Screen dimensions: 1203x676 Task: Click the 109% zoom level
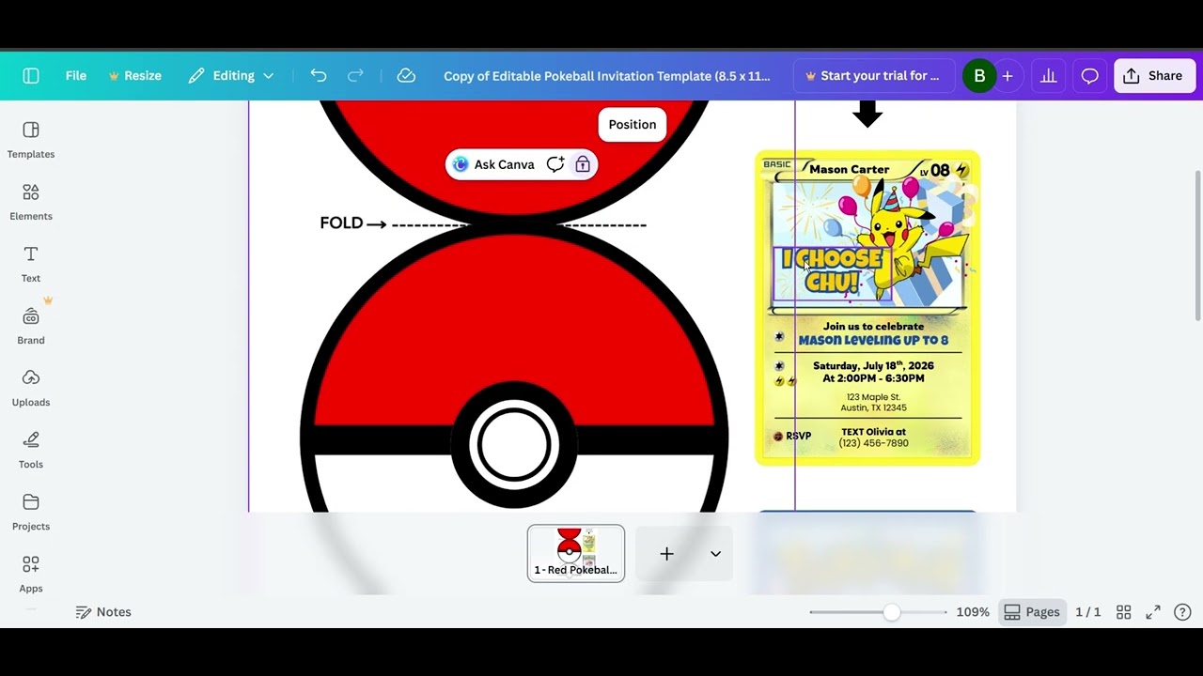pos(973,612)
